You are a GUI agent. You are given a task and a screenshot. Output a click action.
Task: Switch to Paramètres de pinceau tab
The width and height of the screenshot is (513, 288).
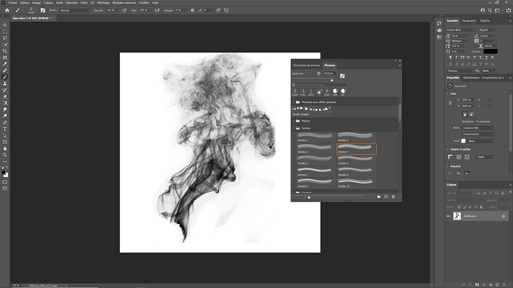click(x=307, y=65)
